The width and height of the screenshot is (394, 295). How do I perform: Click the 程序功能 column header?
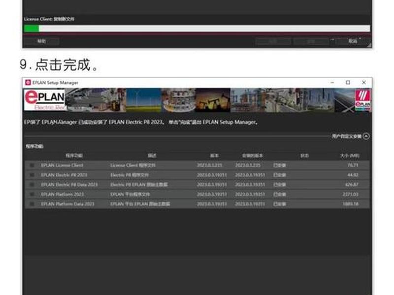click(74, 156)
